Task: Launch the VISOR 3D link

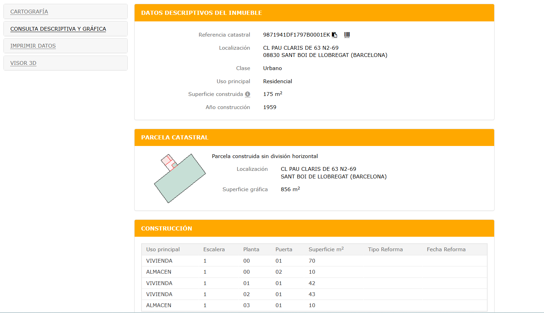Action: pos(23,63)
